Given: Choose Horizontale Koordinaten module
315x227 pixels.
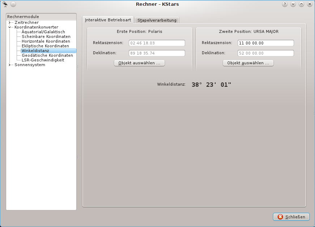Looking at the screenshot, I should pyautogui.click(x=46, y=41).
